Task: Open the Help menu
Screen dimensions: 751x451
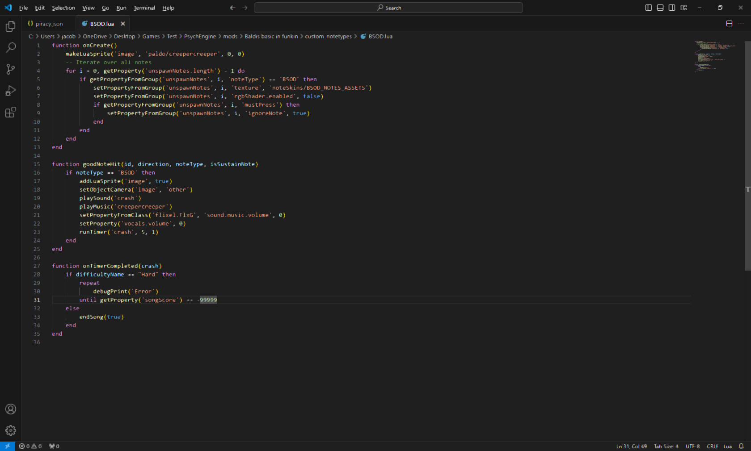Action: (168, 8)
